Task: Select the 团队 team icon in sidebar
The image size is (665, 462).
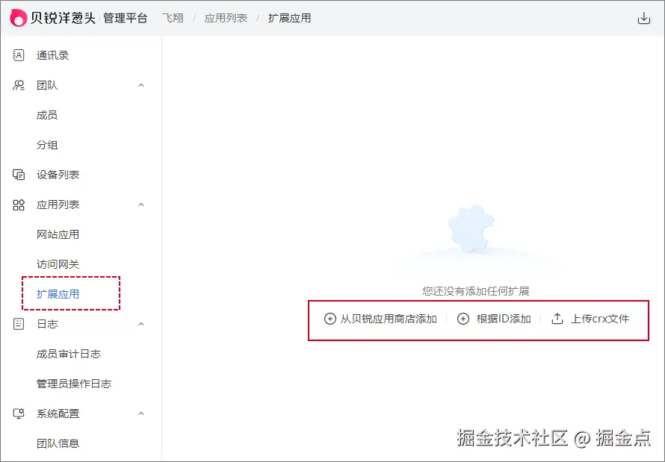Action: 18,85
